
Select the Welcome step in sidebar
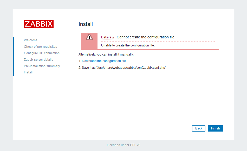click(x=31, y=40)
